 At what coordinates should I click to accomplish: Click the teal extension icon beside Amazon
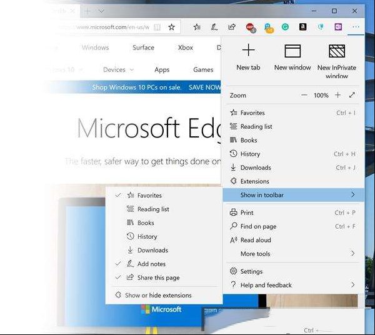(x=321, y=27)
